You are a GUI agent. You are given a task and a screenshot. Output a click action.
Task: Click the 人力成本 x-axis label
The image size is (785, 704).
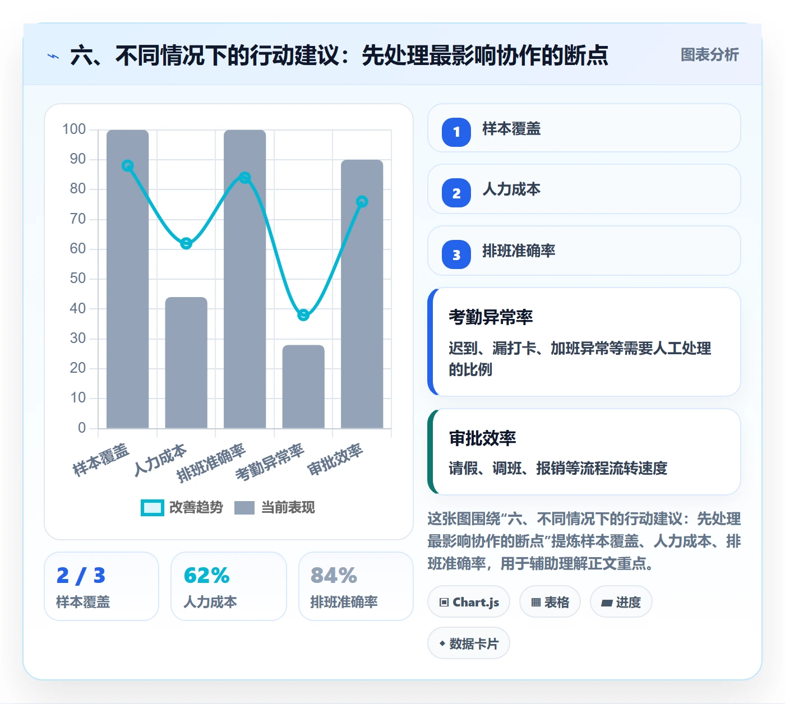160,460
